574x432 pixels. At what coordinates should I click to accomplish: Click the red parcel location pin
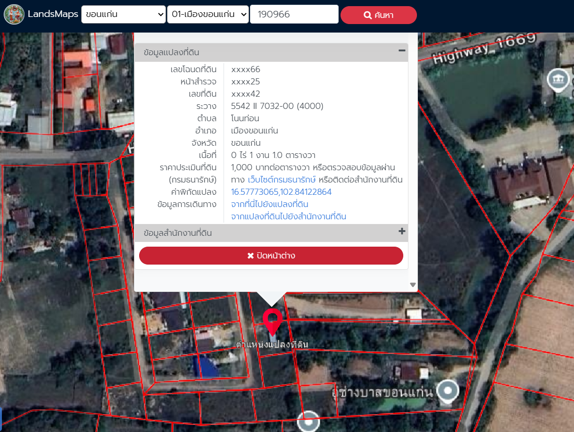[x=273, y=320]
